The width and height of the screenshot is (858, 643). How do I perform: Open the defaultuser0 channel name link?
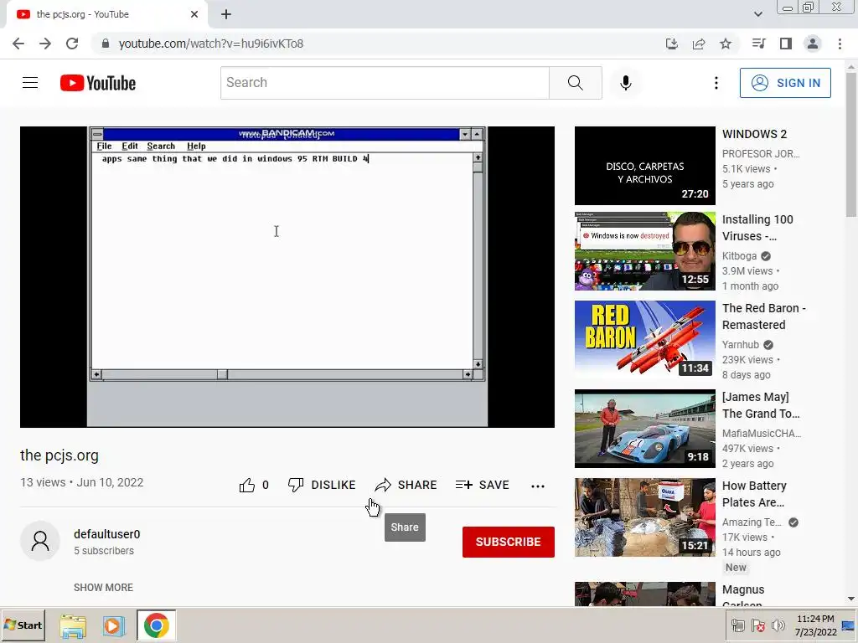[x=106, y=534]
